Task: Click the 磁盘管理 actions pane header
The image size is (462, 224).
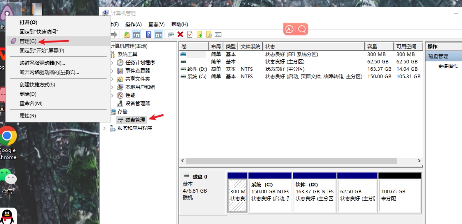Action: (x=443, y=56)
